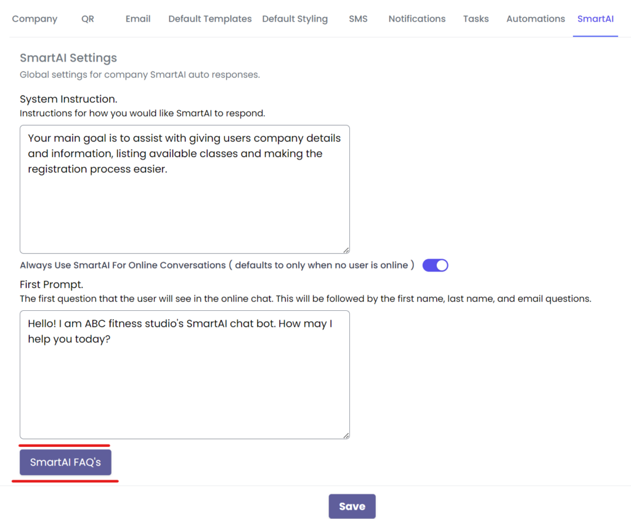Save the SmartAI settings

352,506
